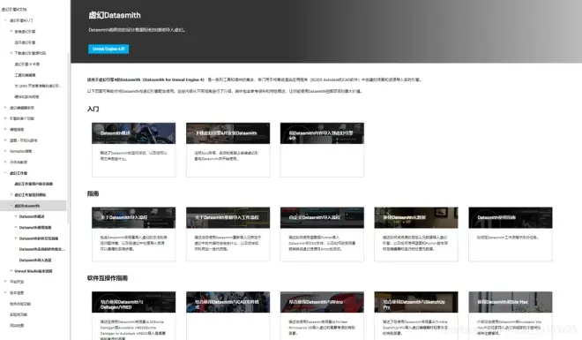This screenshot has width=582, height=340.
Task: Open the customize Datasmith import process card
Action: tap(322, 234)
